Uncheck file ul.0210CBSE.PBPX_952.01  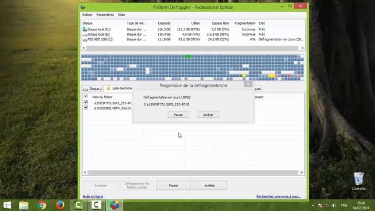click(86, 108)
